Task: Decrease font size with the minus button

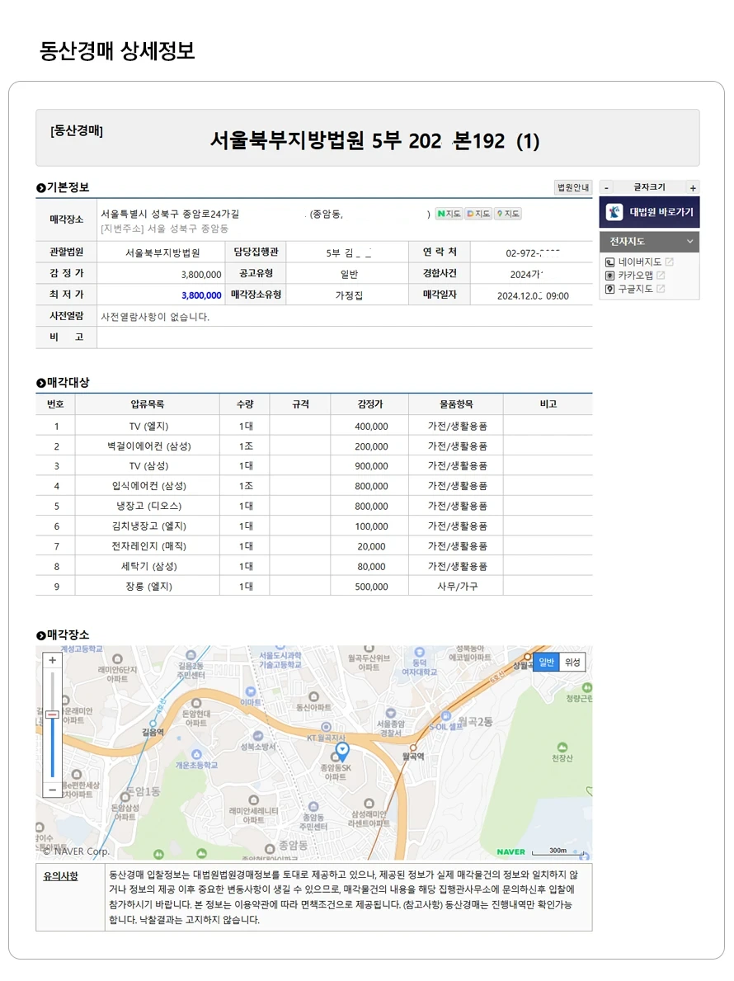Action: pyautogui.click(x=607, y=187)
